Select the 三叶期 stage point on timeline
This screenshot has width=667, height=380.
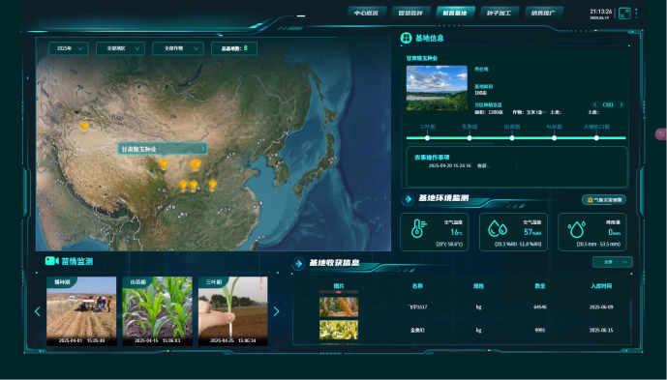(427, 137)
